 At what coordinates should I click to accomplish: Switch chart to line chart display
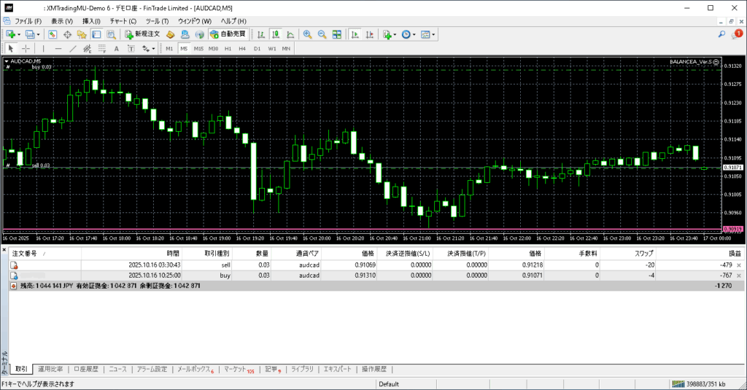pos(290,34)
